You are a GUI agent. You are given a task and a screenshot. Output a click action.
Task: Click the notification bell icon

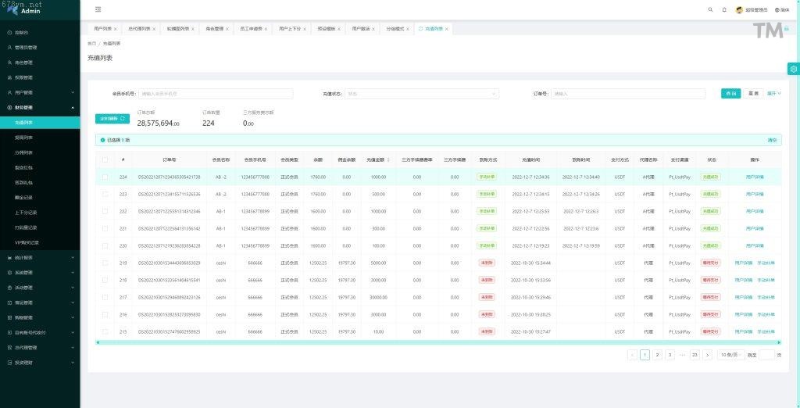pyautogui.click(x=724, y=9)
